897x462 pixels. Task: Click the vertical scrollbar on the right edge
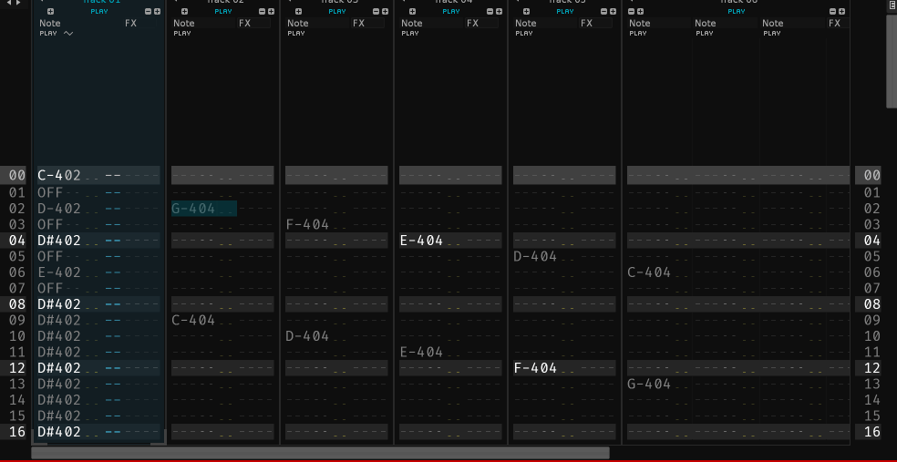(x=891, y=55)
